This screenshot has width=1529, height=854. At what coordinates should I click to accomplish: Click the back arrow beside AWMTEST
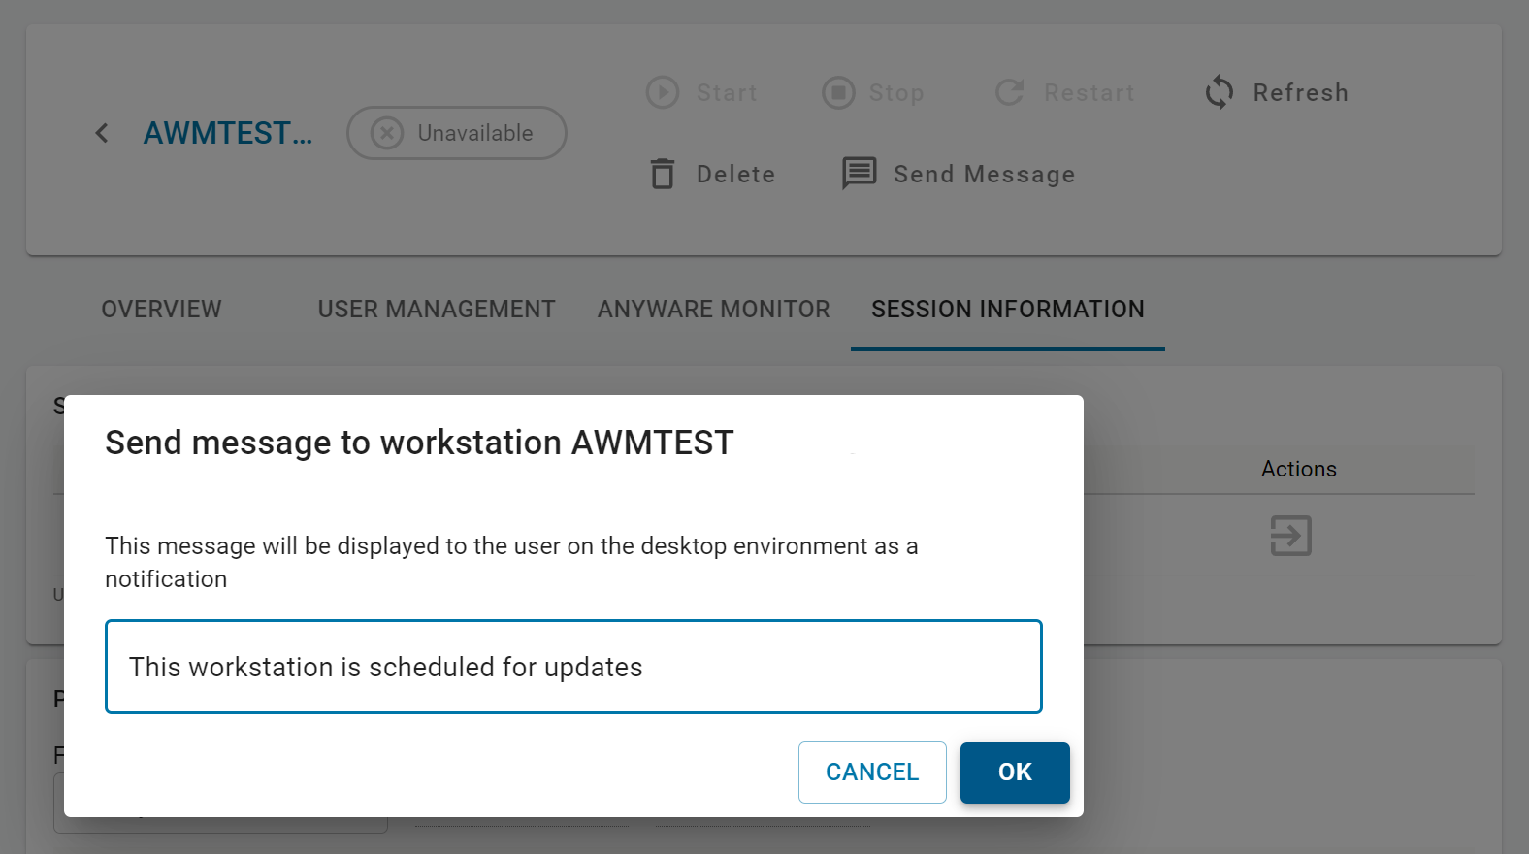(102, 133)
